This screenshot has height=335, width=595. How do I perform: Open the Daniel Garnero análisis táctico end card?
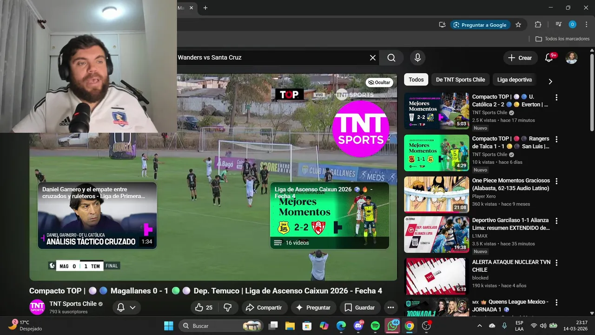pyautogui.click(x=97, y=215)
